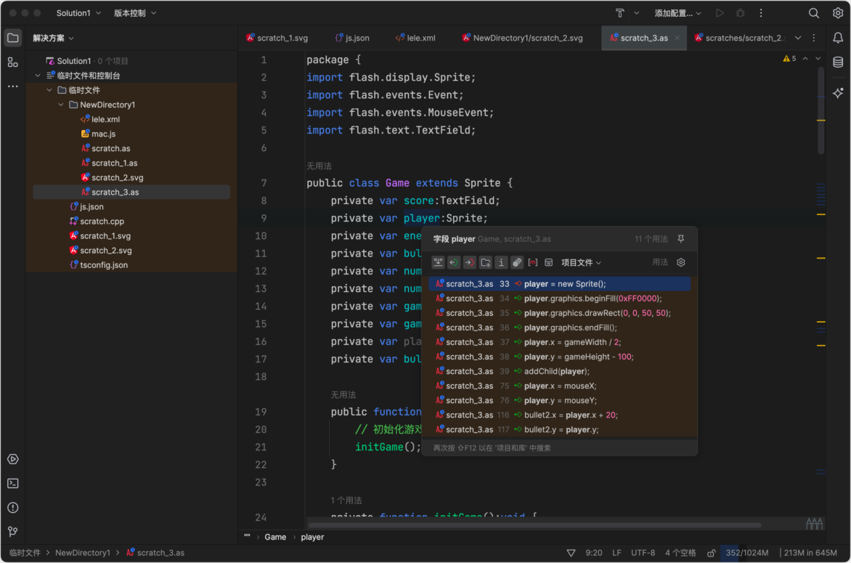851x563 pixels.
Task: Toggle group by directory in usages
Action: point(485,263)
